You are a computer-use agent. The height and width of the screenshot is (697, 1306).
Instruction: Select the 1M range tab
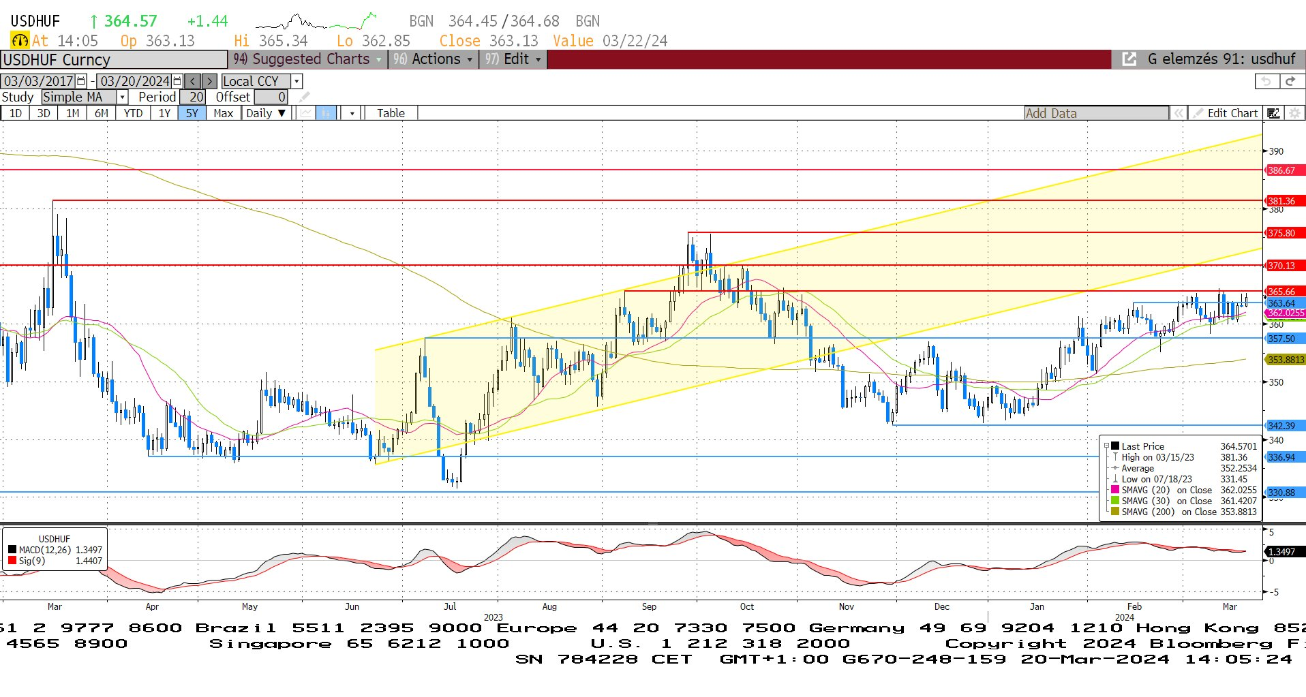(x=72, y=113)
